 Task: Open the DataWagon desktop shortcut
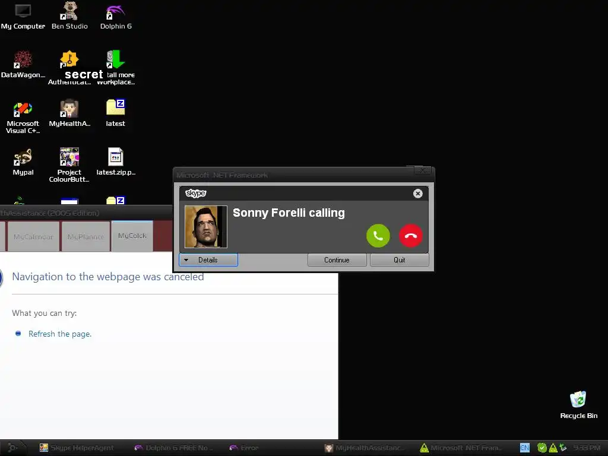[23, 65]
